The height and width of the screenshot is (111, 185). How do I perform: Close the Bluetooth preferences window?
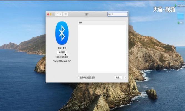click(x=48, y=14)
